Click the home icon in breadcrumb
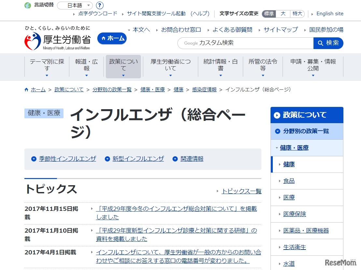 [x=26, y=90]
